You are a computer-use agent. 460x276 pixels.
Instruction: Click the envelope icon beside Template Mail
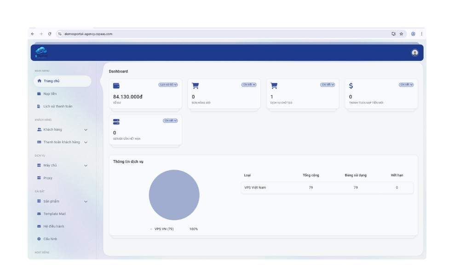tap(39, 213)
